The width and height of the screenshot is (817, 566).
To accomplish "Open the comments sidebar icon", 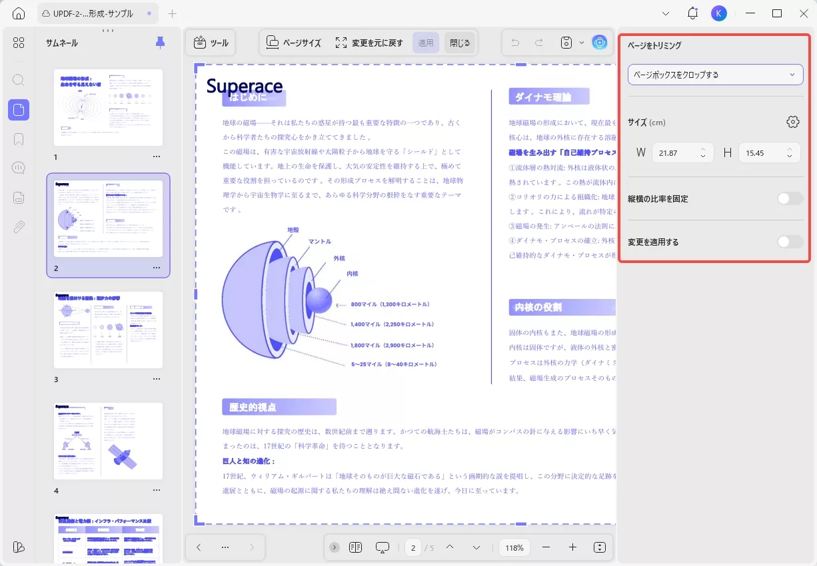I will click(x=19, y=168).
